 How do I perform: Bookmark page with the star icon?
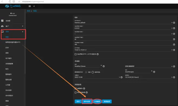pos(19,2)
